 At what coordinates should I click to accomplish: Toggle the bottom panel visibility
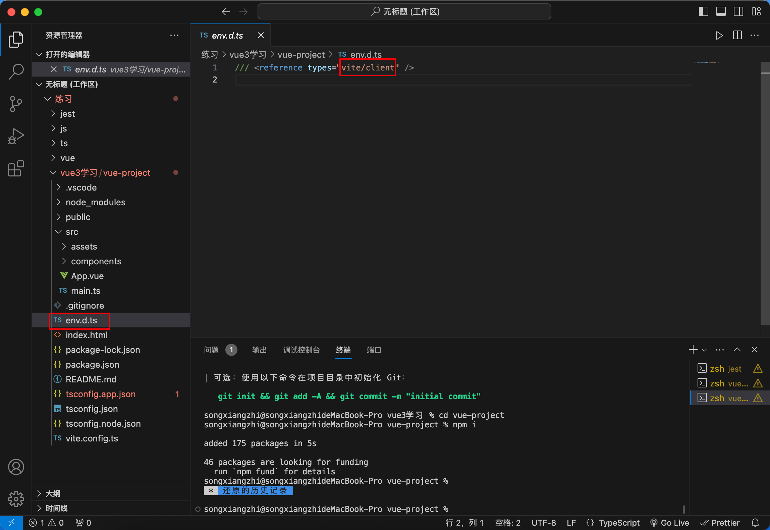720,11
